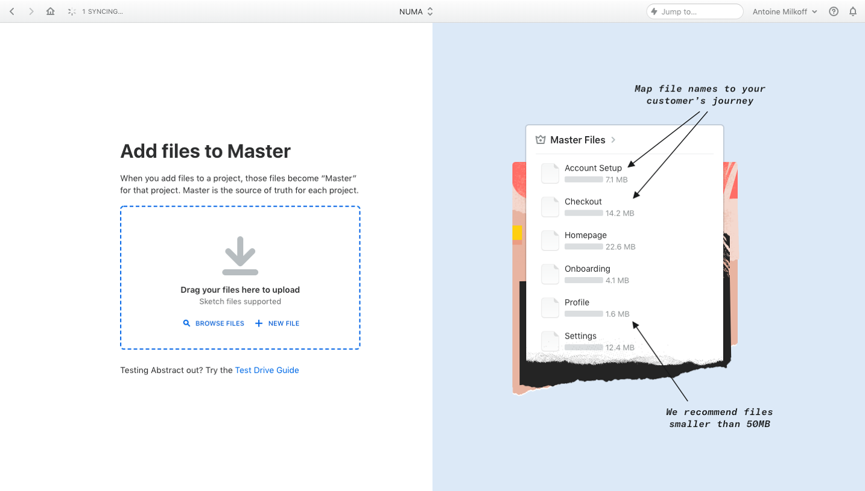Image resolution: width=865 pixels, height=491 pixels.
Task: Expand the Master Files chevron
Action: (x=613, y=140)
